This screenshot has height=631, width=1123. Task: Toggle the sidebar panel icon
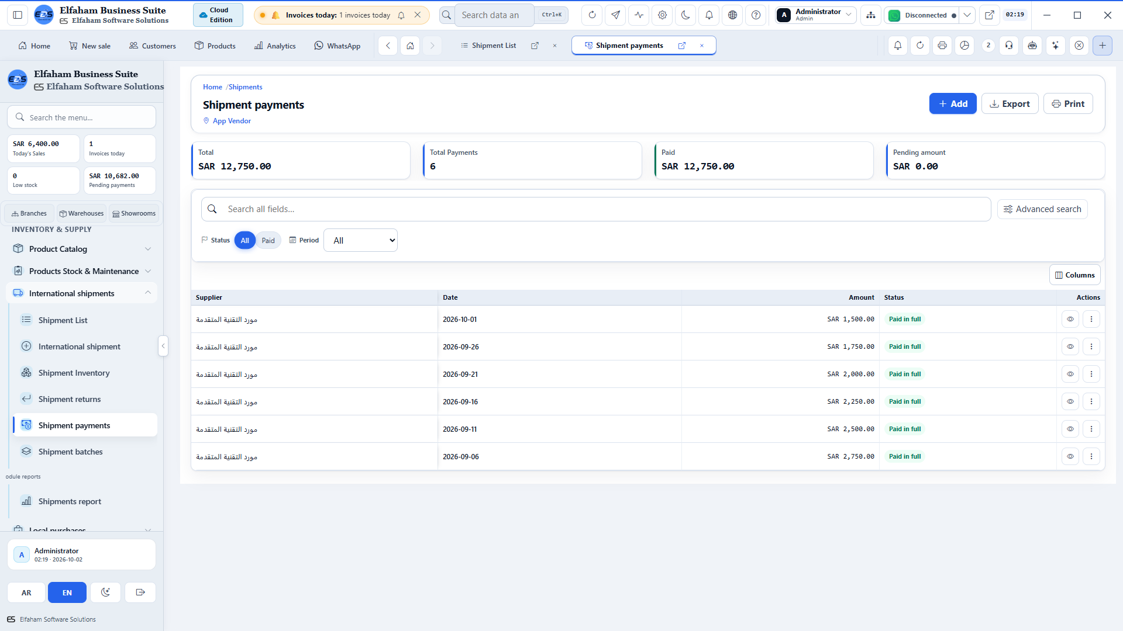(x=18, y=15)
